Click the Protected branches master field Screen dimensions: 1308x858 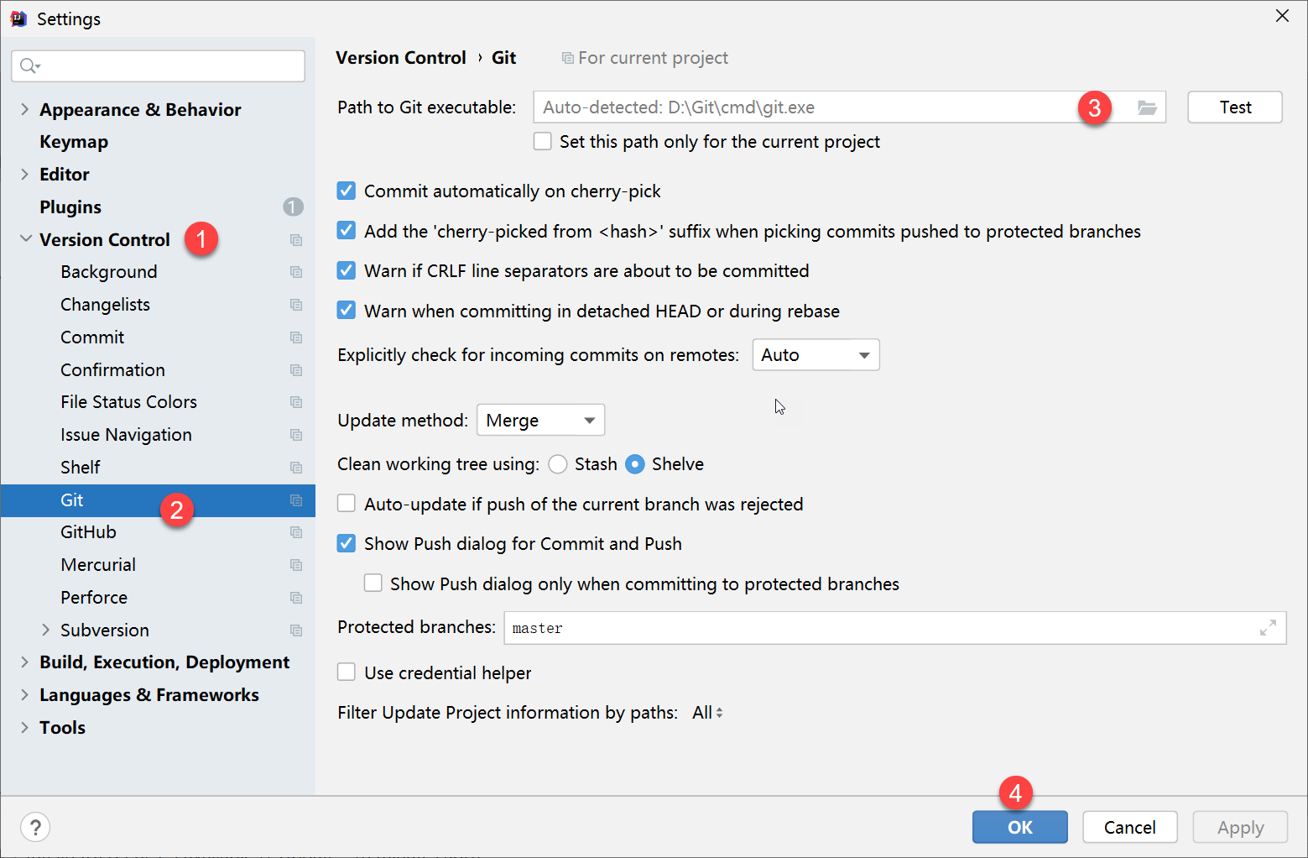tap(894, 628)
